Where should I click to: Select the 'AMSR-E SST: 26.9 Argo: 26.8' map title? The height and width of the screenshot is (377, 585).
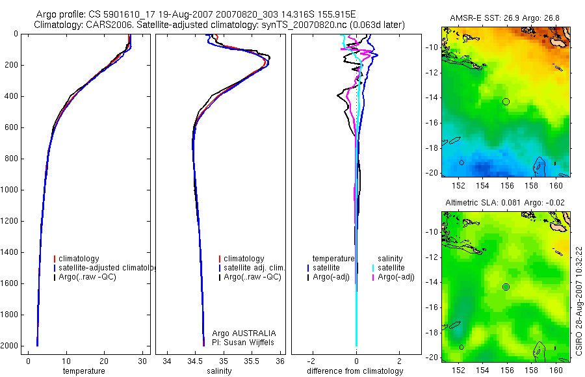[505, 18]
